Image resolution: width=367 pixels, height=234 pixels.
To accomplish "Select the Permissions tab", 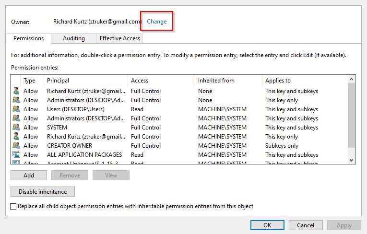I will tap(28, 38).
